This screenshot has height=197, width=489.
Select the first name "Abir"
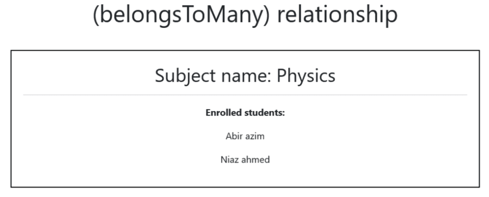click(x=234, y=136)
